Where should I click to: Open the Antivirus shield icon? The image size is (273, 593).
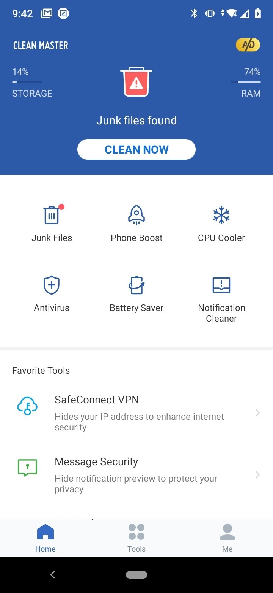(x=52, y=285)
